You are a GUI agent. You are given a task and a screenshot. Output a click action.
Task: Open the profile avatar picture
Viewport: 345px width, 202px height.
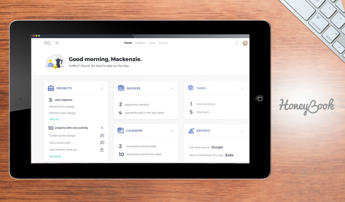click(245, 43)
